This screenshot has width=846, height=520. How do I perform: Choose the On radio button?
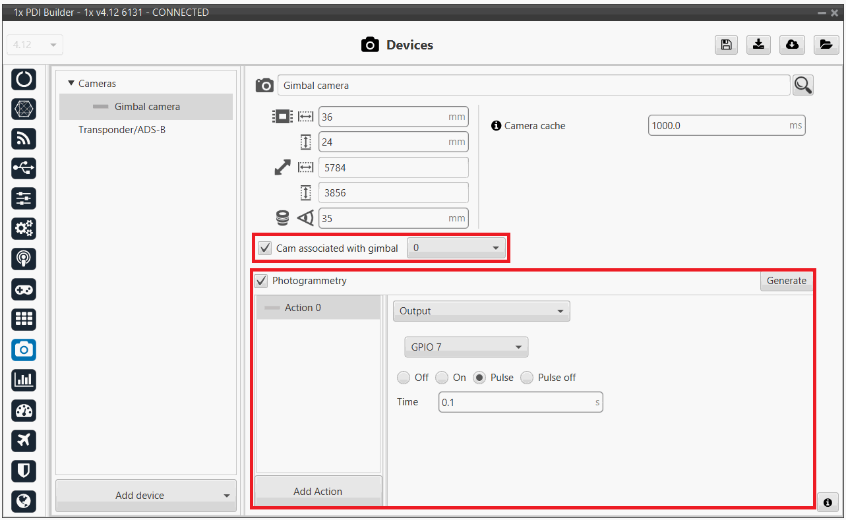tap(442, 378)
